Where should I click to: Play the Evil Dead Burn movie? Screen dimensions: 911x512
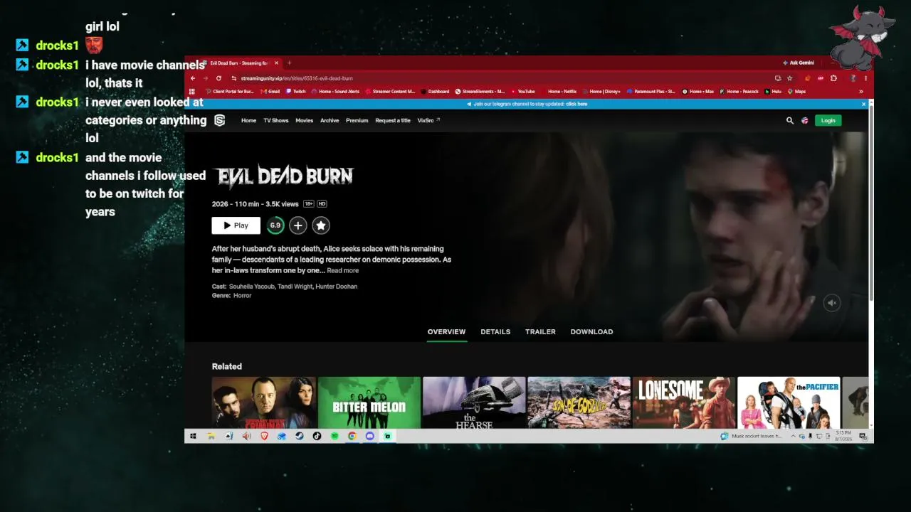(x=236, y=225)
